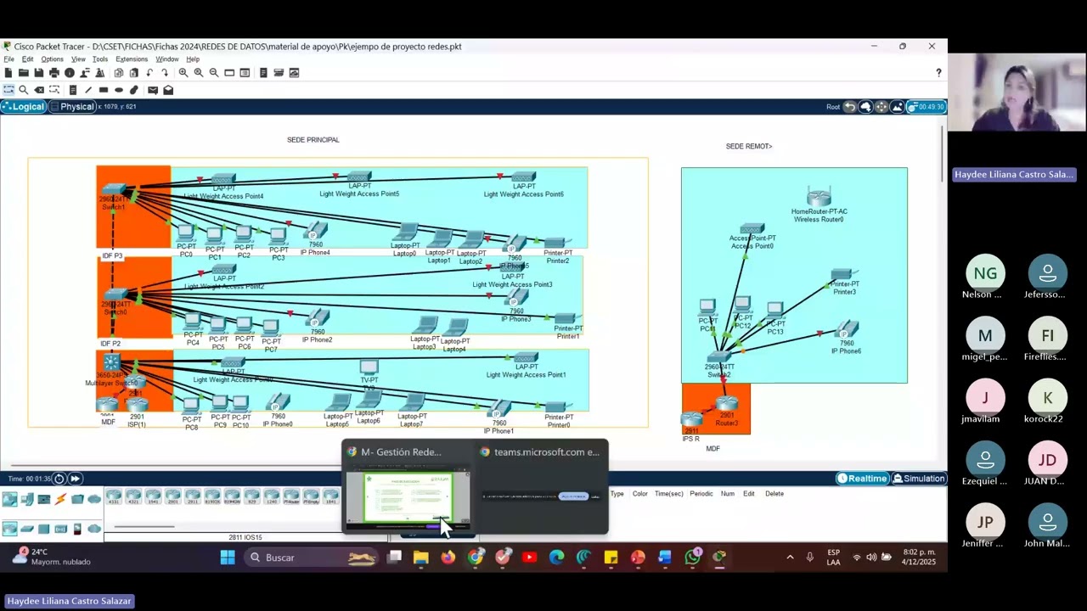Select the Network Devices category icon
1087x611 pixels.
10,500
